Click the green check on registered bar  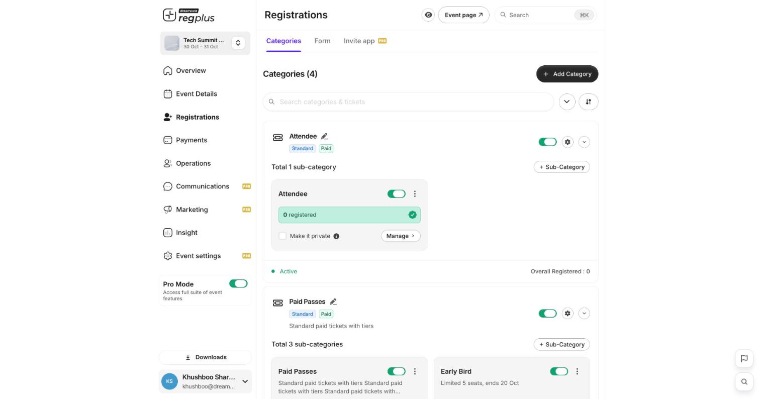(412, 215)
